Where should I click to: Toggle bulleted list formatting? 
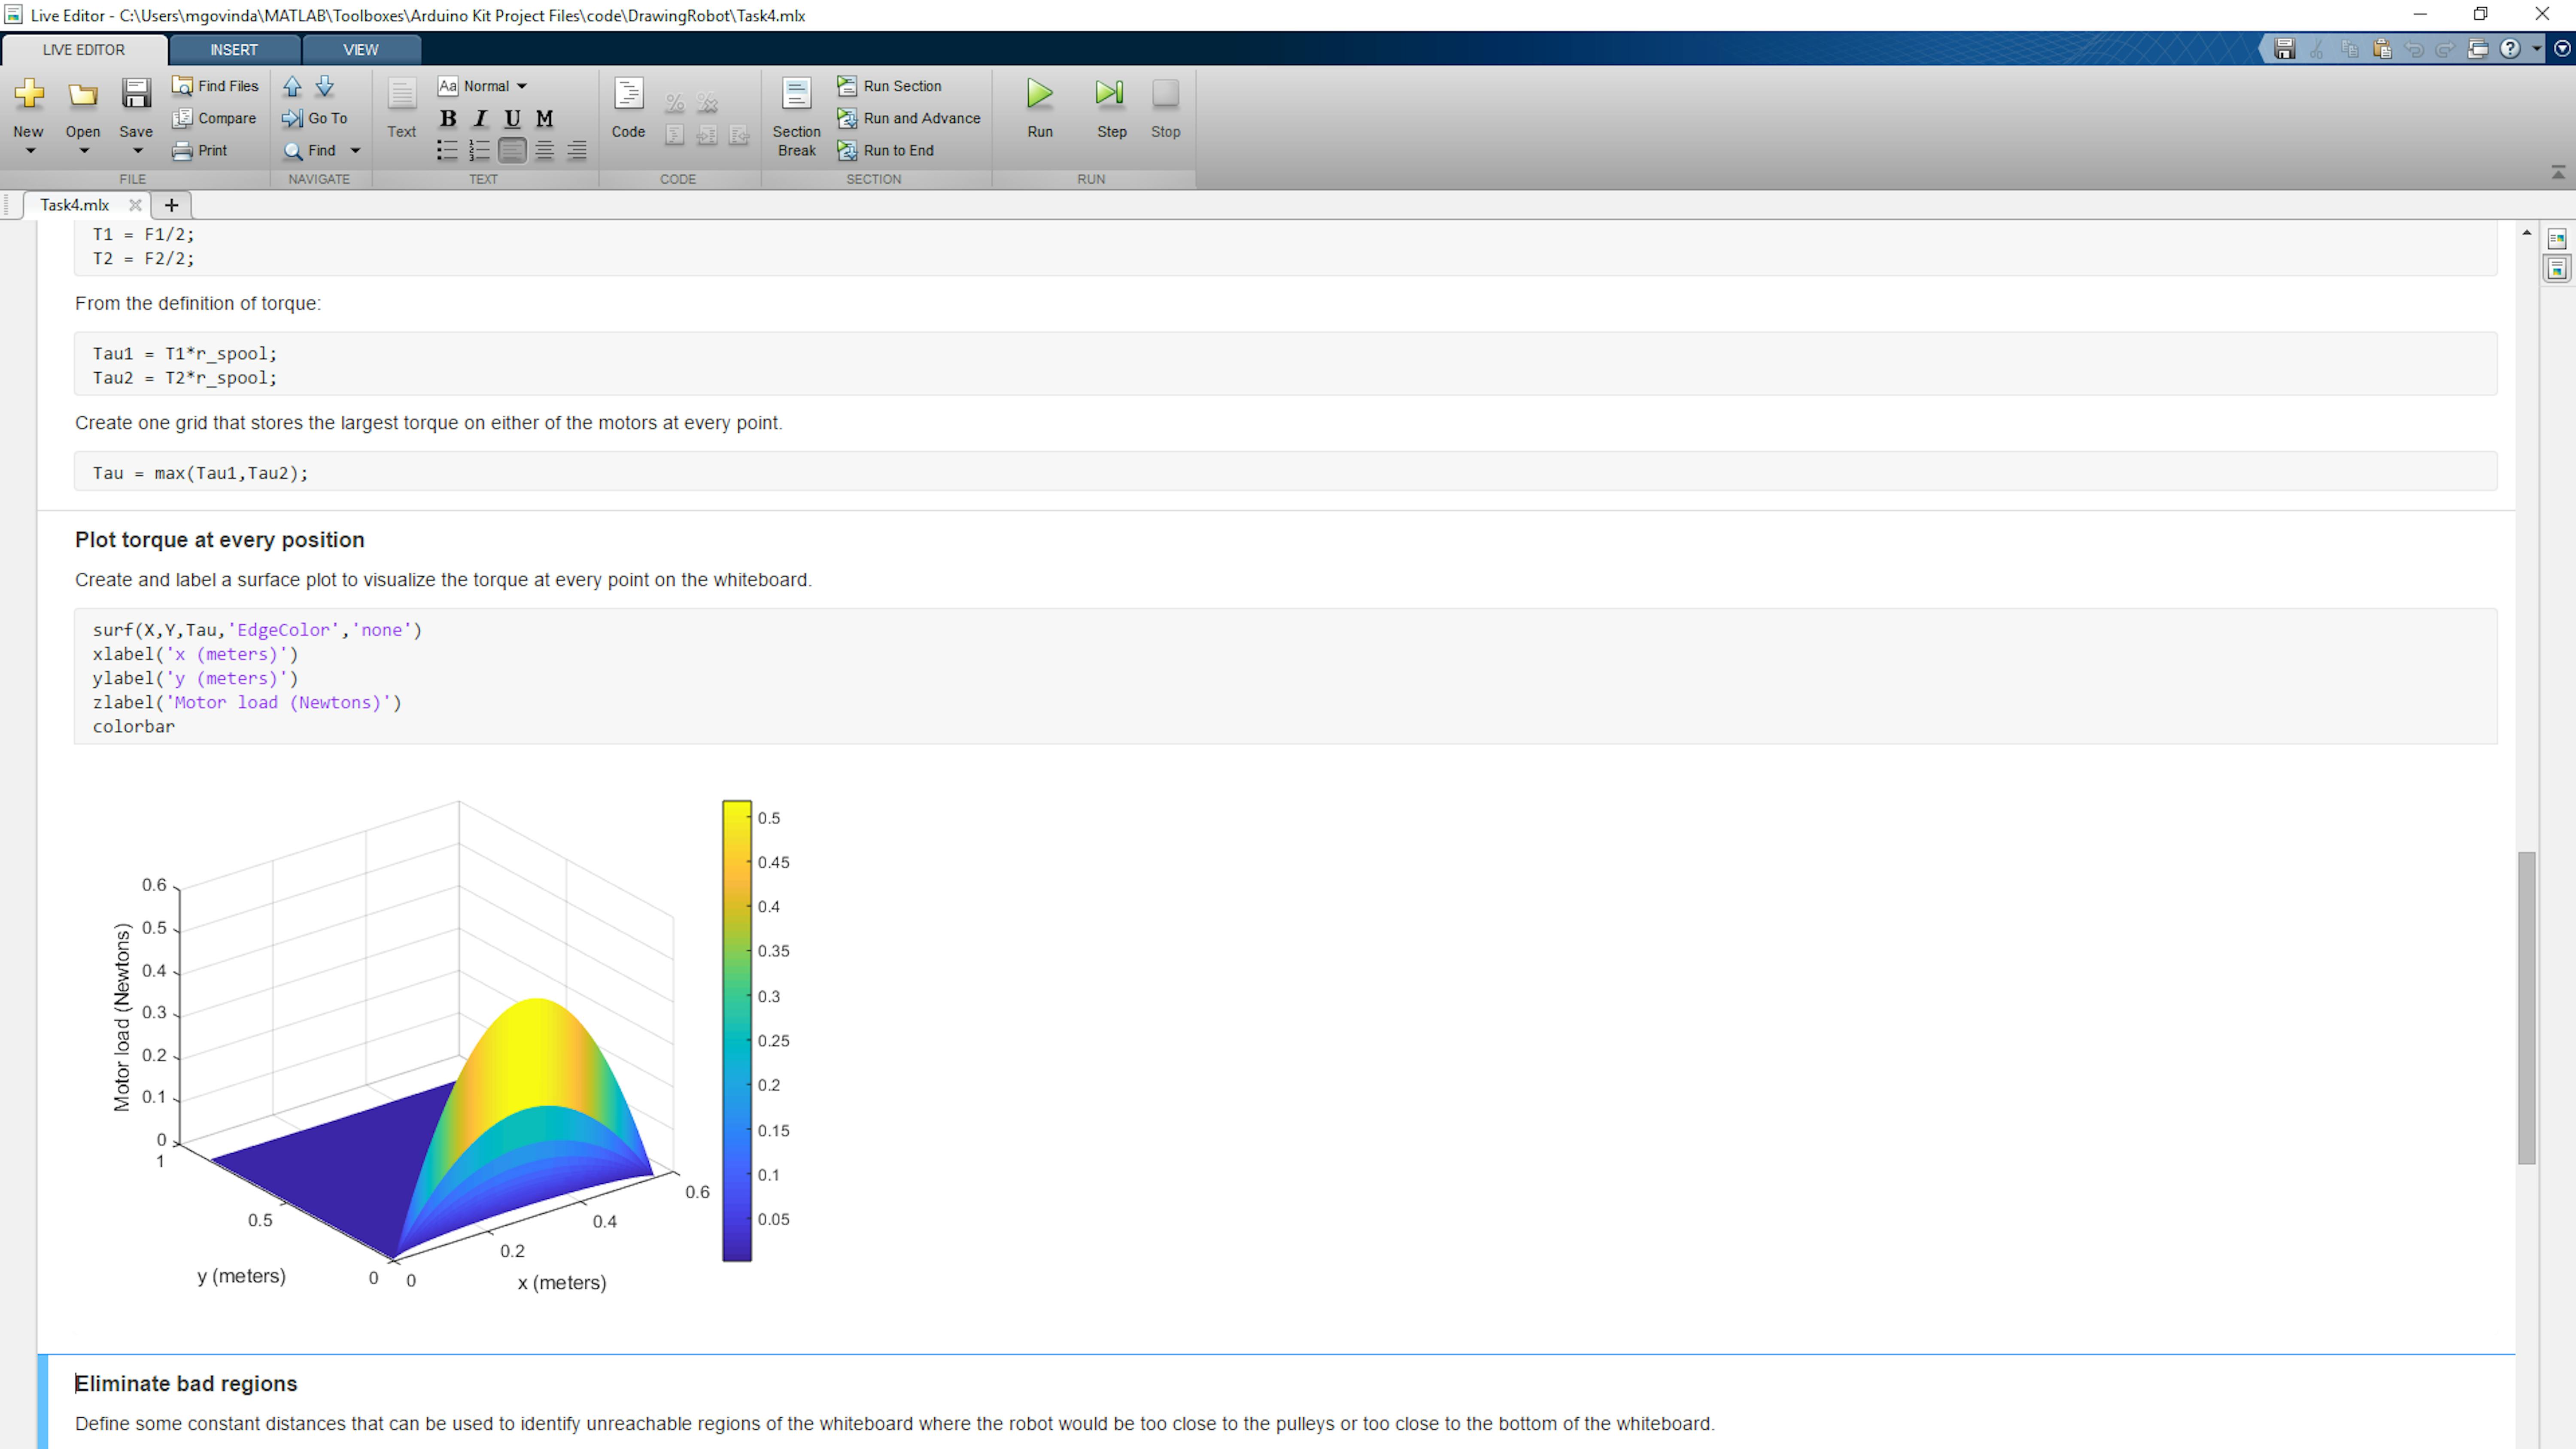tap(447, 150)
